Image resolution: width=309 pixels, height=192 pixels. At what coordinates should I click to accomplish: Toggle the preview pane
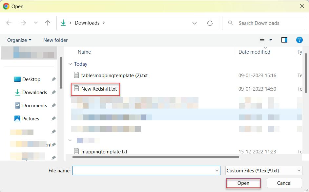(284, 40)
